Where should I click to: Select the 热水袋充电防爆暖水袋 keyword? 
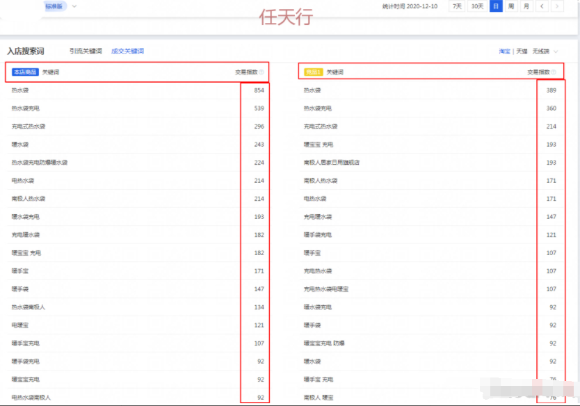coord(40,163)
